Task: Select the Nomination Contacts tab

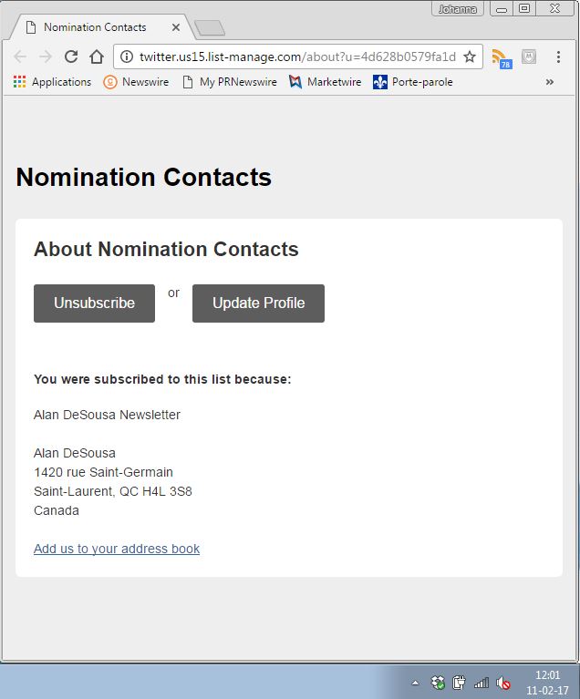Action: click(96, 27)
